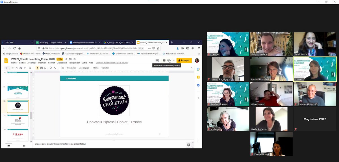This screenshot has width=339, height=162.
Task: Open the DeepL Traducteur bookmark
Action: tap(51, 53)
